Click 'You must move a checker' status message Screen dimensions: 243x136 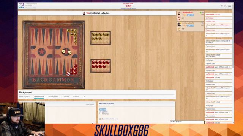[98, 13]
